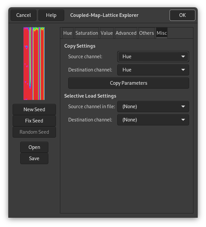This screenshot has width=206, height=227.
Task: Switch to the Hue tab
Action: coord(68,33)
